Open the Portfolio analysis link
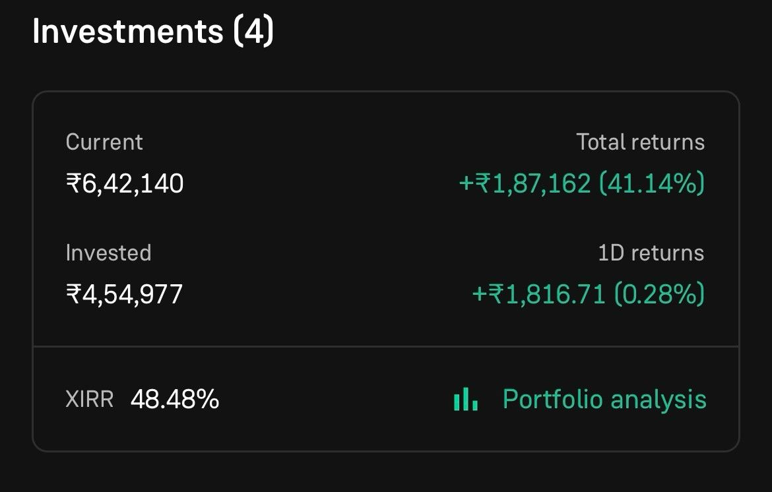 [x=580, y=399]
